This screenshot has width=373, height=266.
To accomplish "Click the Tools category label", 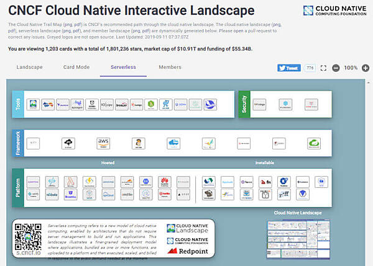I will point(18,104).
